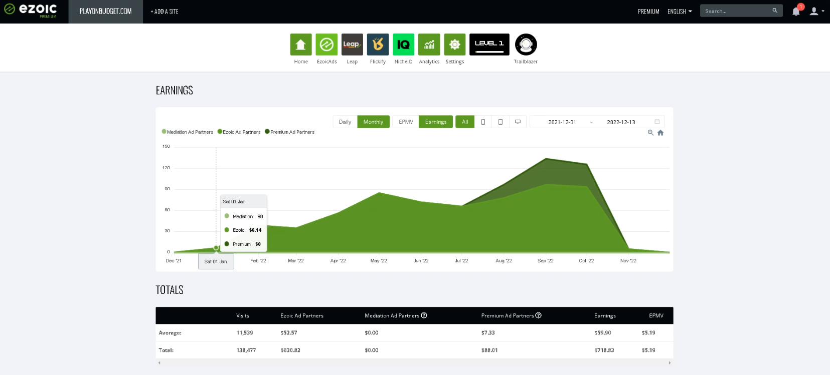Screen dimensions: 830x375
Task: Show Earnings in the chart
Action: click(436, 122)
